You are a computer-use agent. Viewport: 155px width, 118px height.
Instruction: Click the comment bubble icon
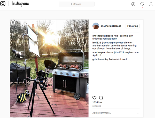tap(101, 97)
